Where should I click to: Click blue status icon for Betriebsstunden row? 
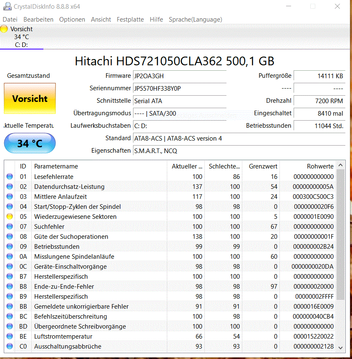pos(10,246)
